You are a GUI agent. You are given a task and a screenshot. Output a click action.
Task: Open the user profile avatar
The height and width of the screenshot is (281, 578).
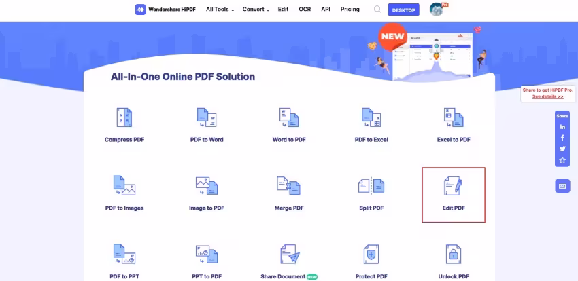(437, 10)
